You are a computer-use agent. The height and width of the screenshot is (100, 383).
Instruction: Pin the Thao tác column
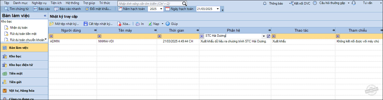pyautogui.click(x=333, y=31)
